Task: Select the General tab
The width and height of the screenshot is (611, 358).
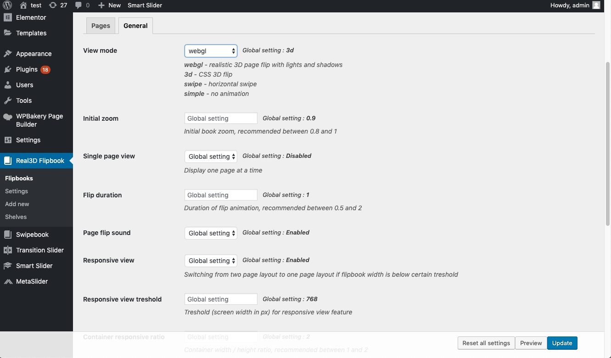Action: coord(135,26)
